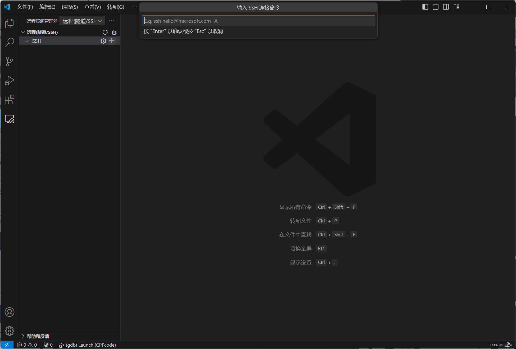Click the 输入 SSH 连接命令 title
The image size is (516, 349).
(x=258, y=7)
